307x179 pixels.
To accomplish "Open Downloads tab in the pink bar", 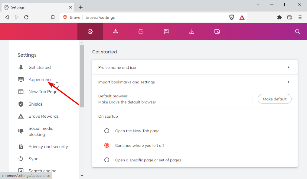I will click(192, 32).
